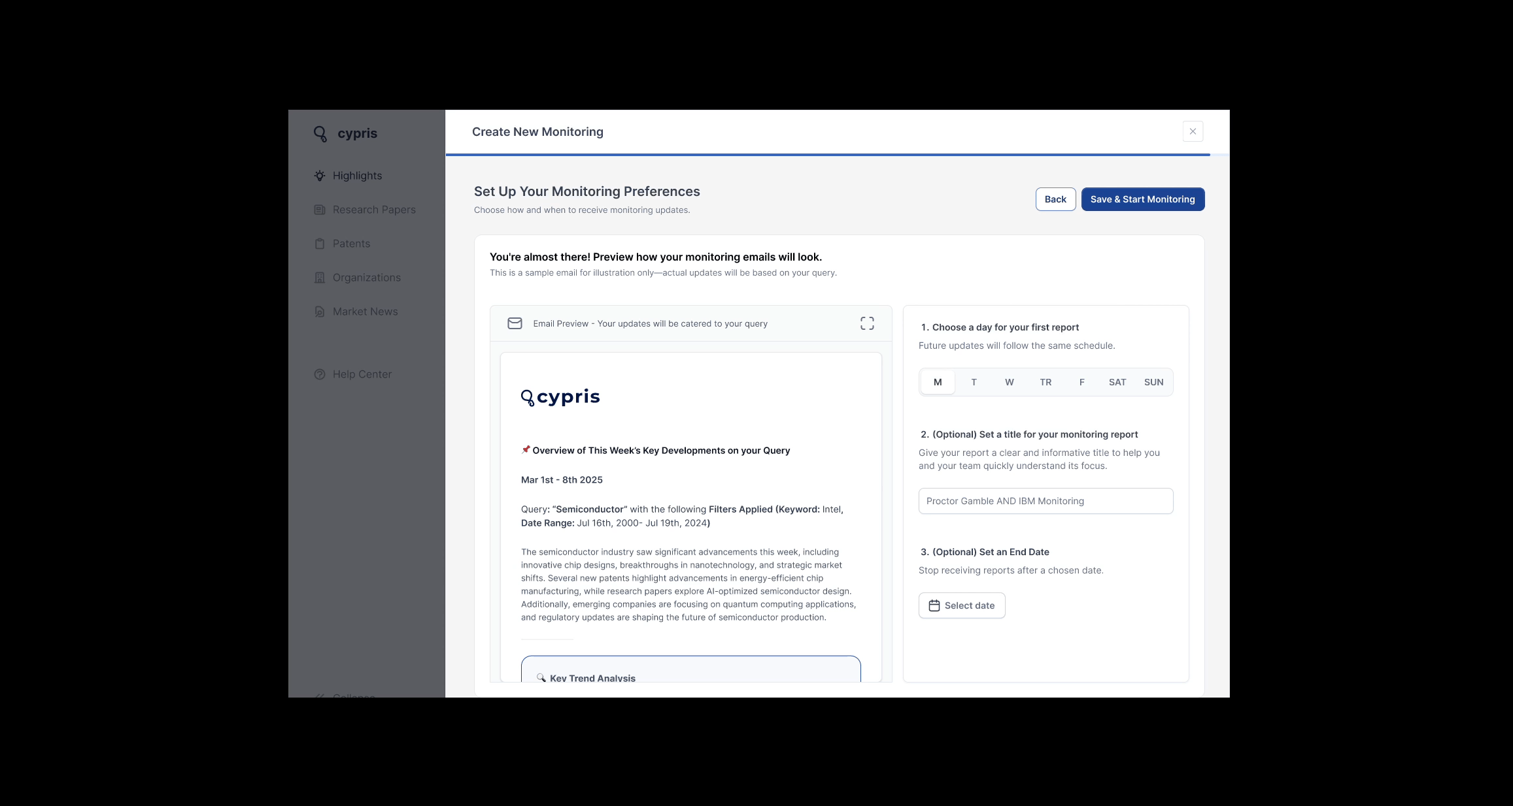Open Organizations in the sidebar
1513x806 pixels.
pyautogui.click(x=366, y=278)
